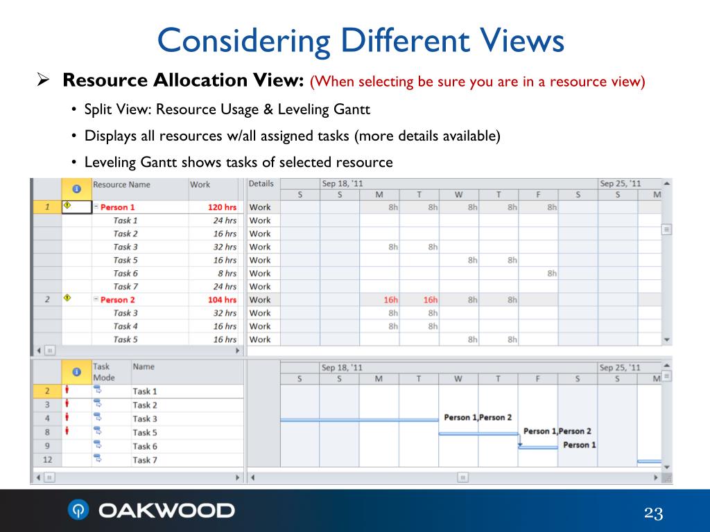The width and height of the screenshot is (710, 532).
Task: Click the Oakwood logo icon
Action: [78, 510]
